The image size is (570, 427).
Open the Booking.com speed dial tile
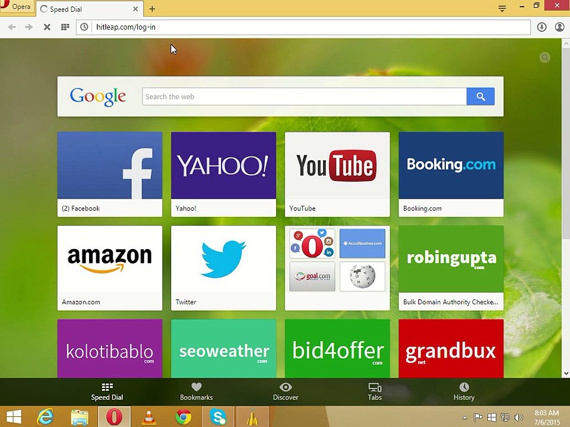(451, 174)
